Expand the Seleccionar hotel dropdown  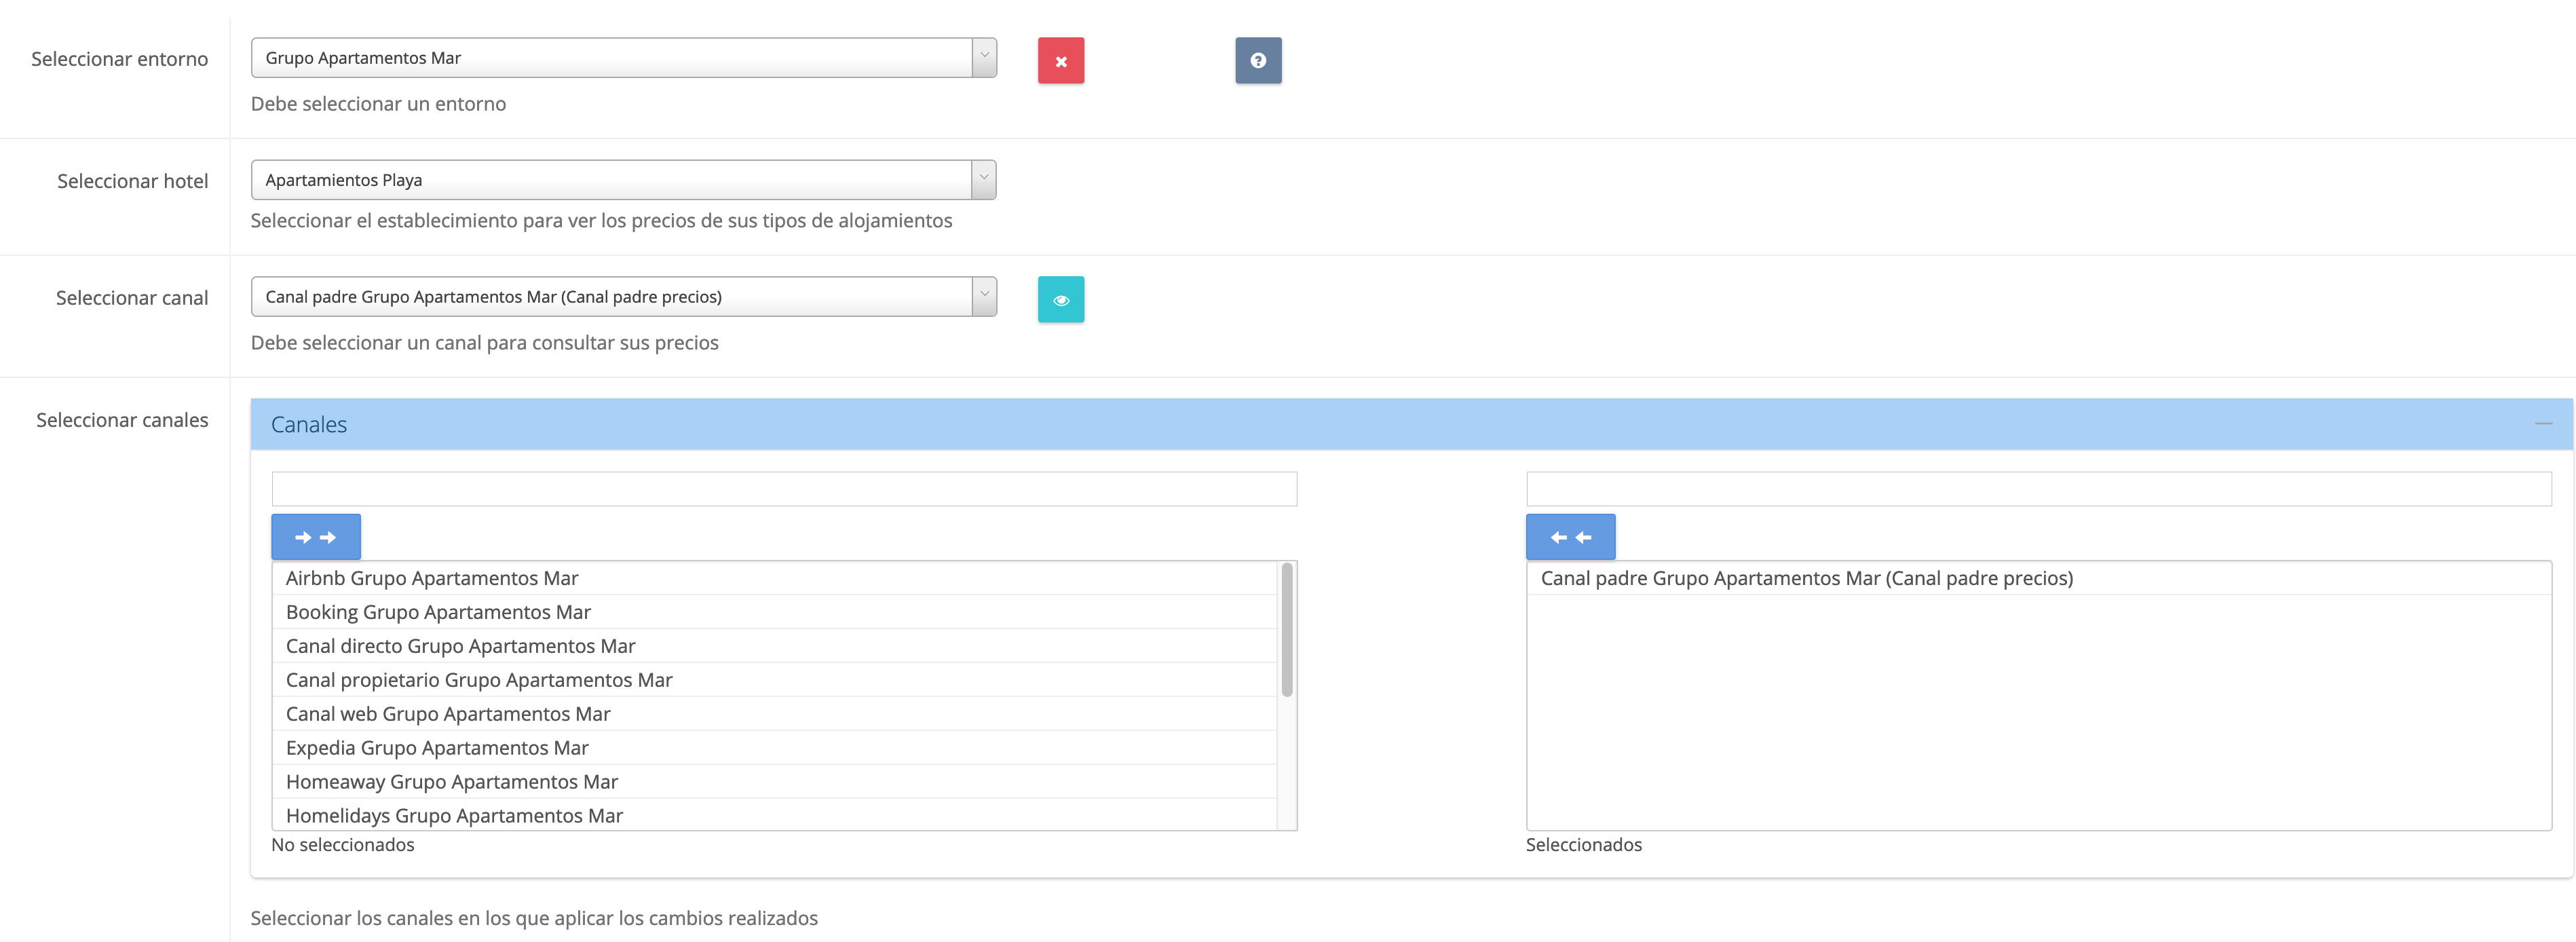point(623,180)
